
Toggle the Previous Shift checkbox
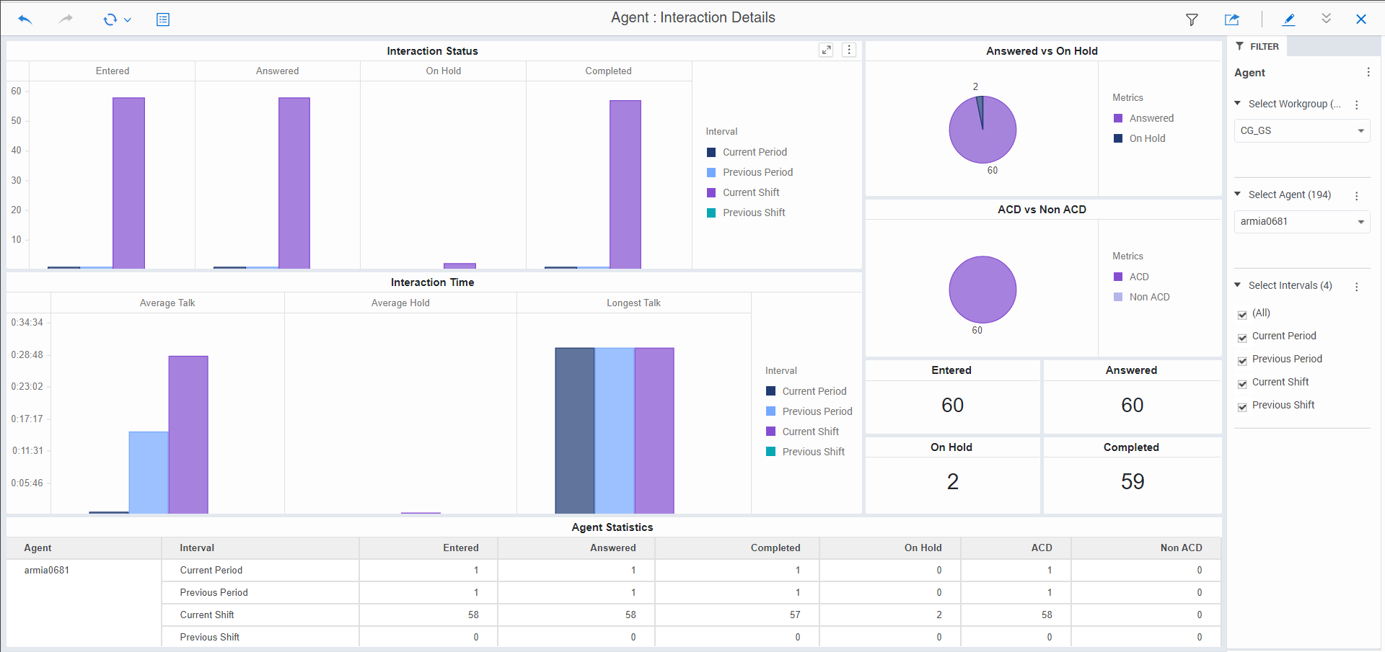click(1242, 406)
